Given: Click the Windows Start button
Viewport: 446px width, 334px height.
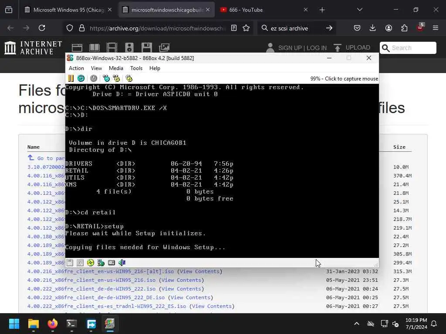Looking at the screenshot, I should [14, 324].
